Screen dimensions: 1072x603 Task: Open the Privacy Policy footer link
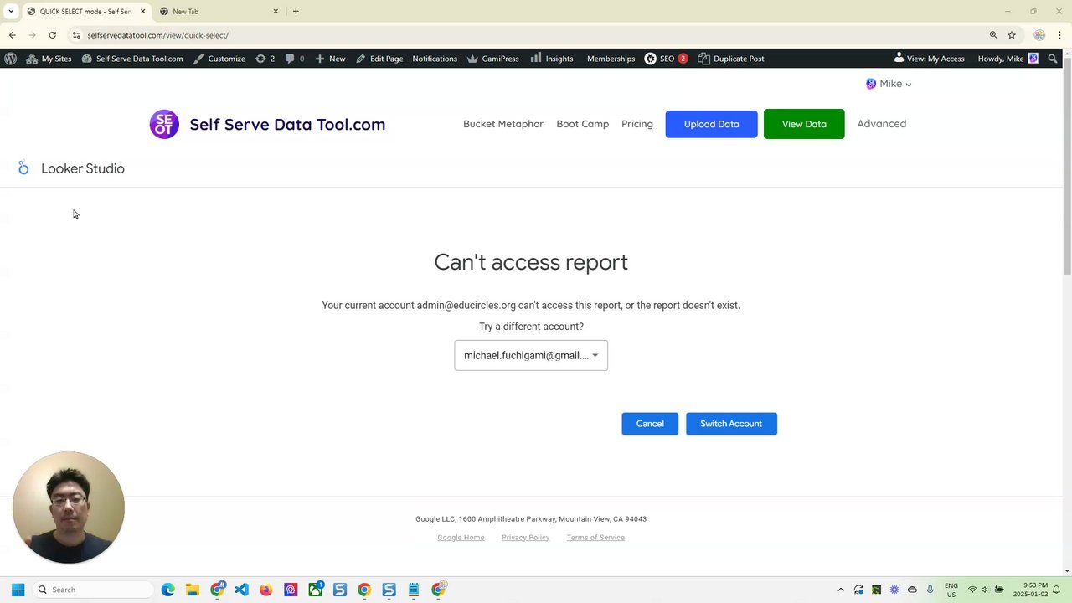point(526,538)
